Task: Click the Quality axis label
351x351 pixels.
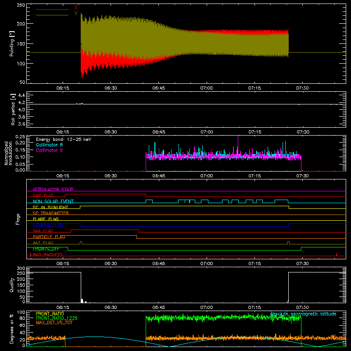Action: click(x=12, y=285)
